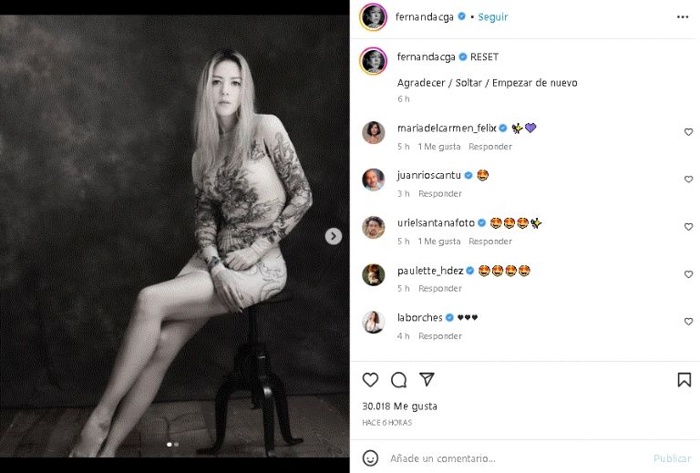Reply to paulette_hdez's comment
The image size is (700, 473).
(439, 289)
